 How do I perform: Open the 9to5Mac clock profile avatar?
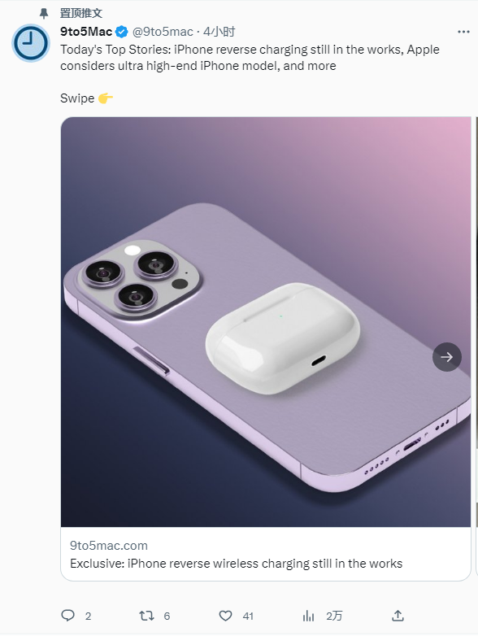[x=31, y=42]
